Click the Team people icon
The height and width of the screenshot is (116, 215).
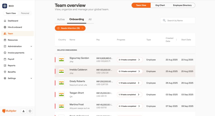pos(5,34)
